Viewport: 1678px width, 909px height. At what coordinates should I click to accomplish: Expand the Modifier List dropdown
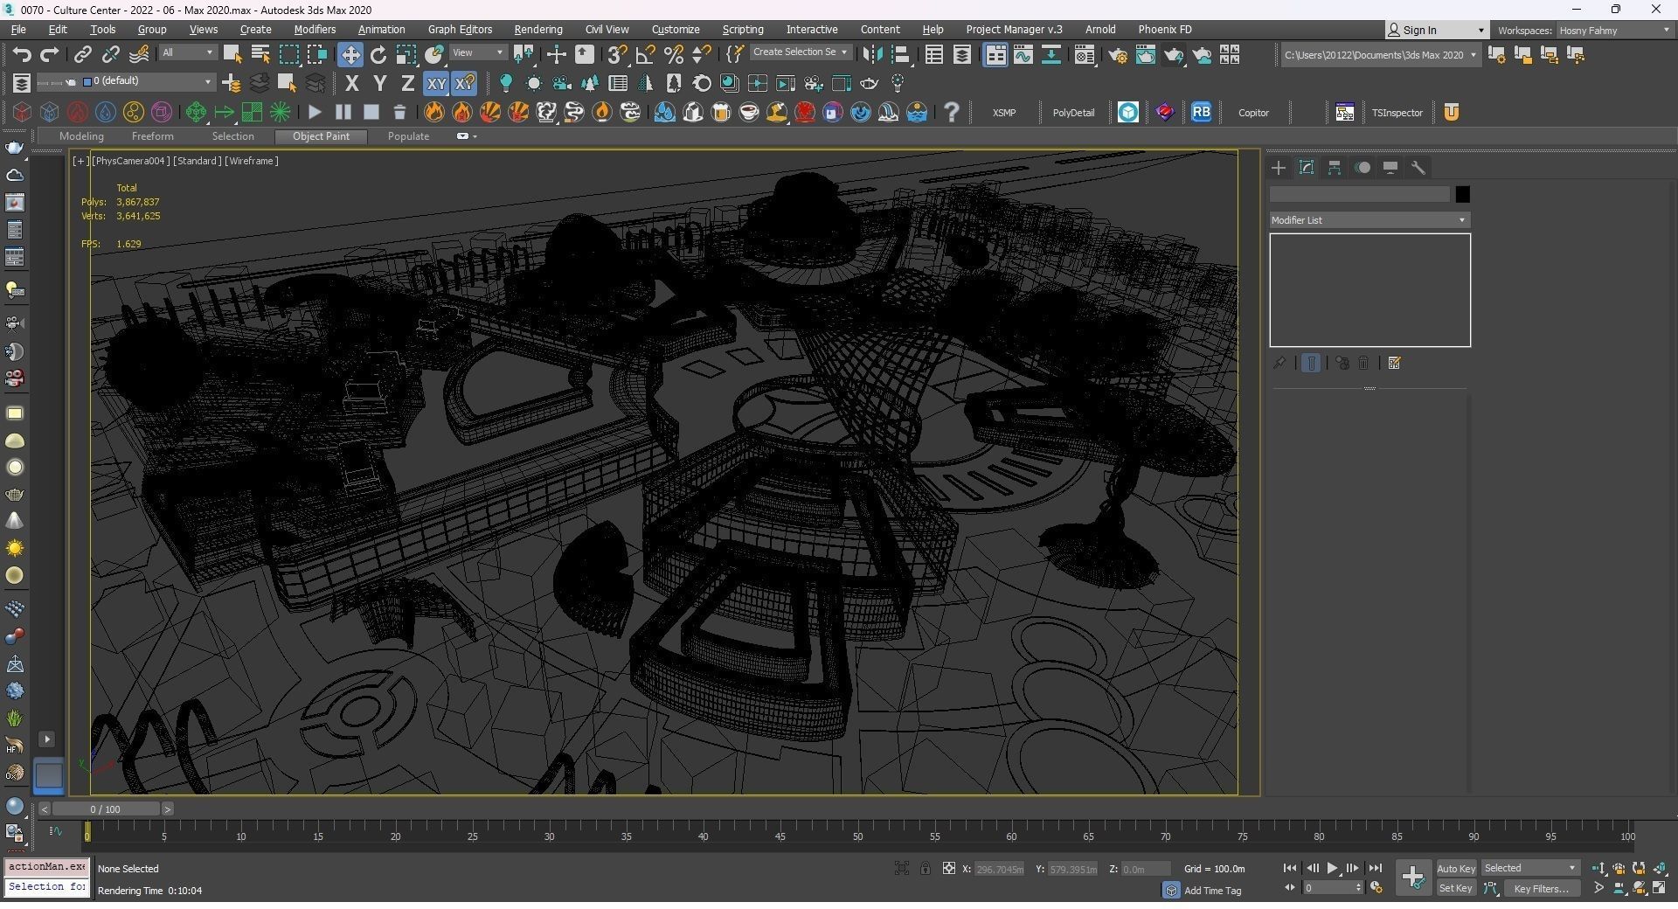pyautogui.click(x=1369, y=220)
